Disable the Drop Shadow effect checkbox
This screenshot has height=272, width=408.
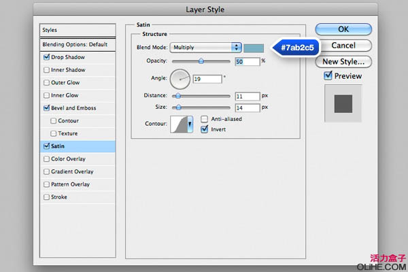coord(46,57)
